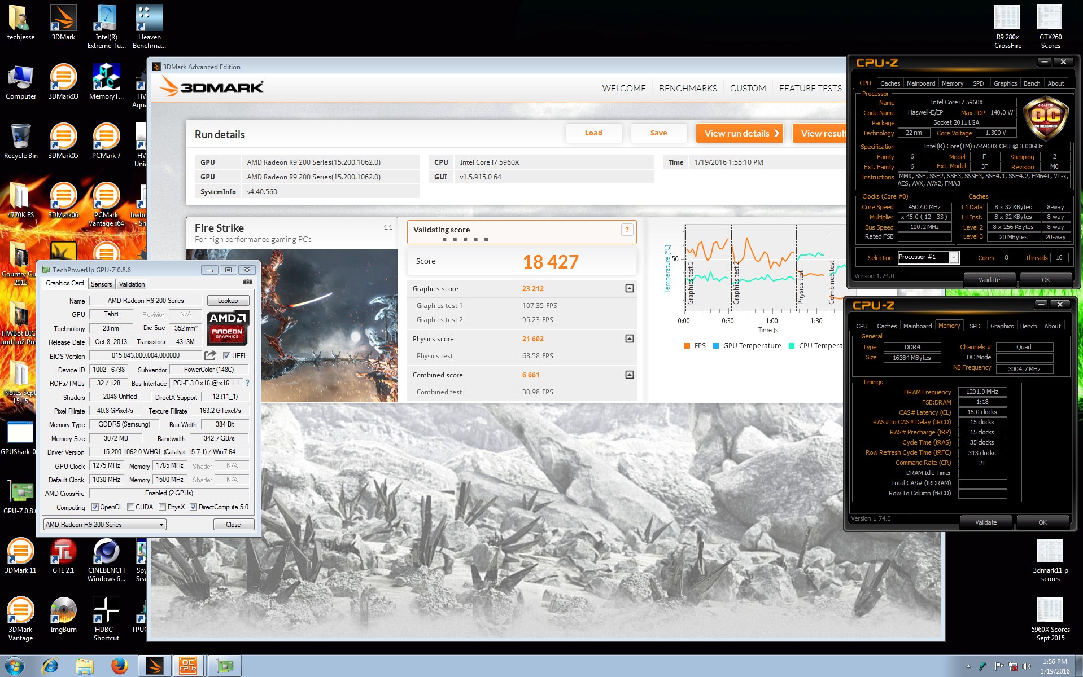
Task: Open FEATURE TESTS in 3DMark navigation
Action: click(810, 89)
